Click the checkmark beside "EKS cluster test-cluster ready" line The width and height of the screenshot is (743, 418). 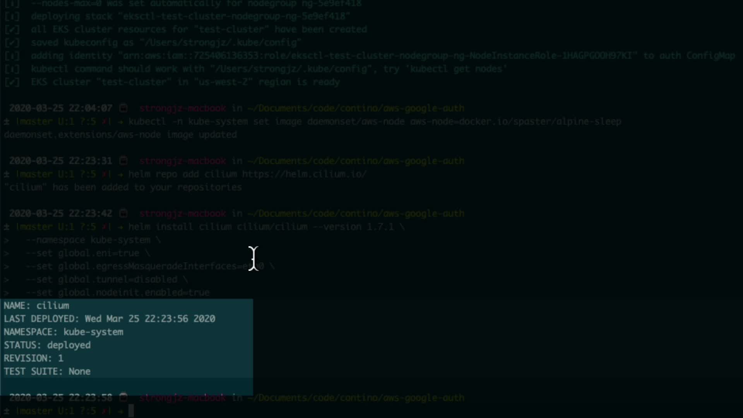pyautogui.click(x=12, y=82)
